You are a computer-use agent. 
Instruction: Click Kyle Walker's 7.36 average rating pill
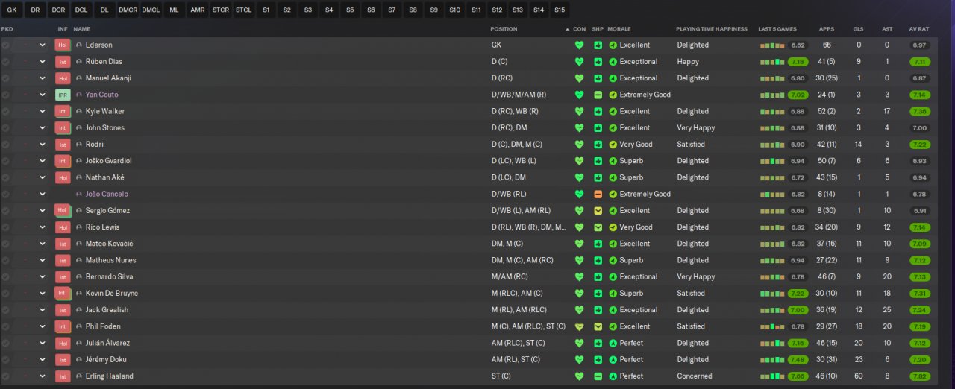(920, 111)
